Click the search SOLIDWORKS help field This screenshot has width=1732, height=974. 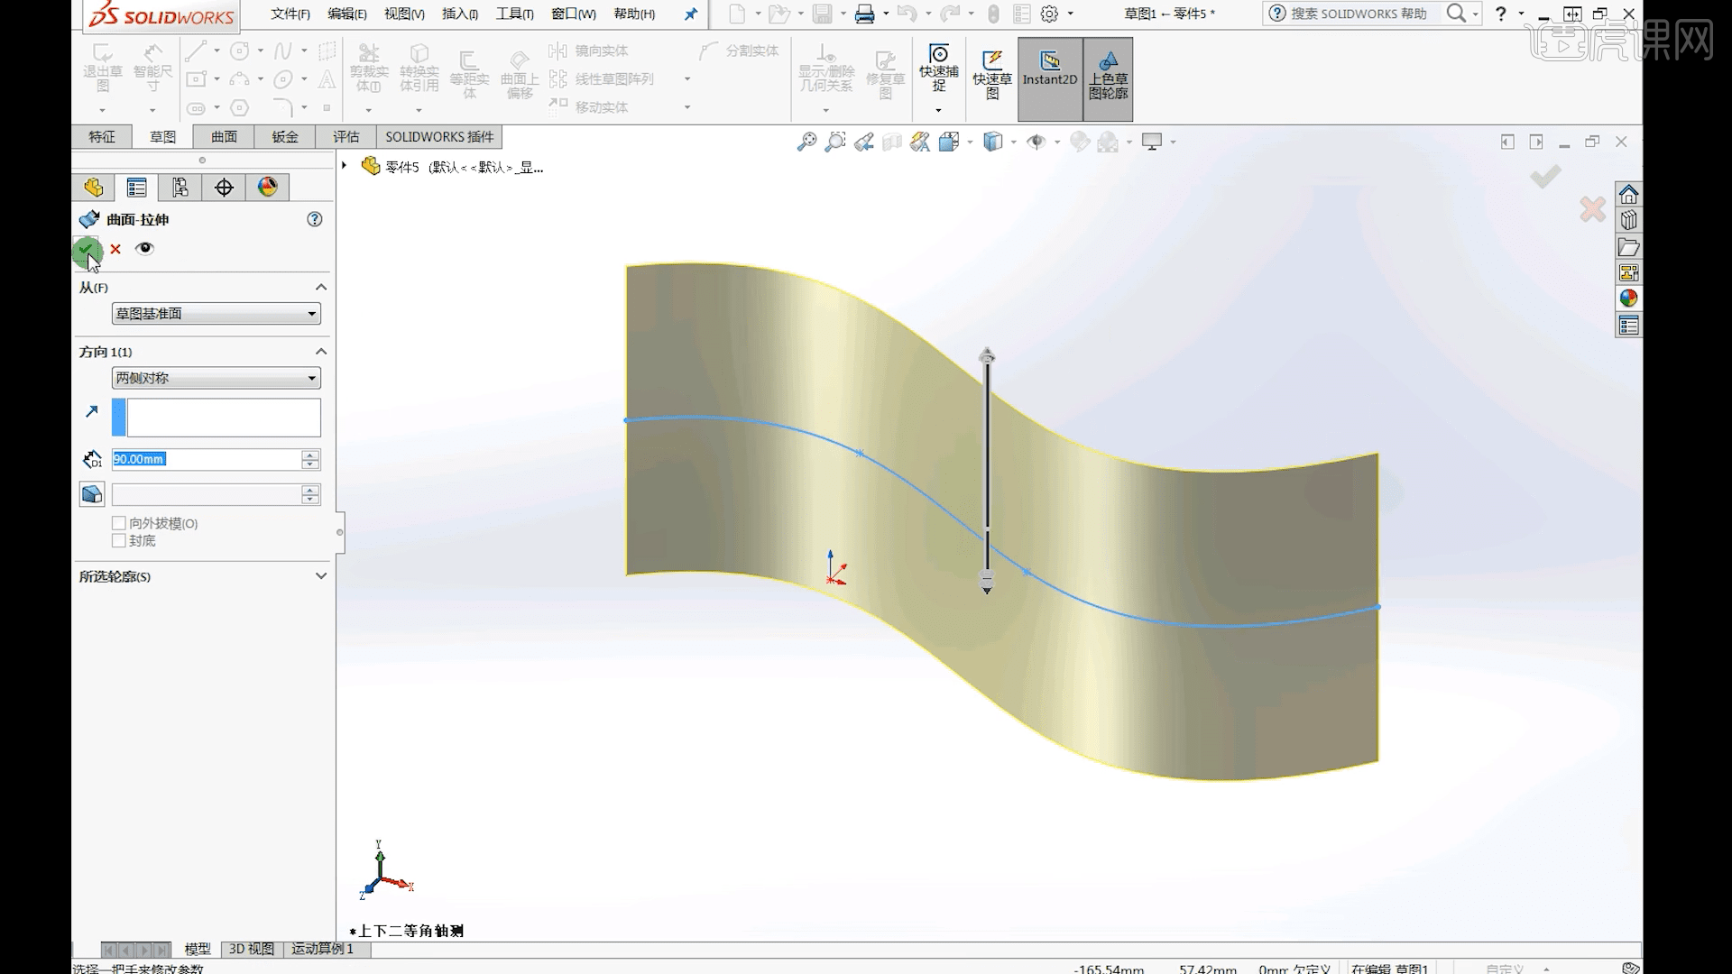(x=1360, y=14)
